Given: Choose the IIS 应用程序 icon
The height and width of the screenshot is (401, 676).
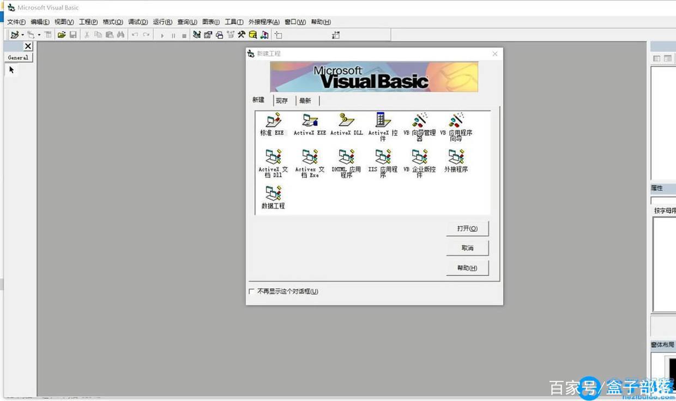Looking at the screenshot, I should 383,163.
